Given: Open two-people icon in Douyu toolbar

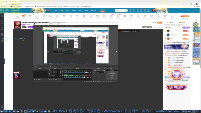Looking at the screenshot, I should click(x=91, y=16).
